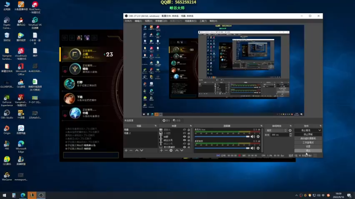Pop out the Audio Mixer dock panel
This screenshot has height=199, width=355.
261,126
